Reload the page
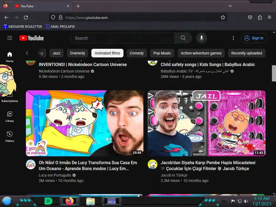 coord(26,18)
